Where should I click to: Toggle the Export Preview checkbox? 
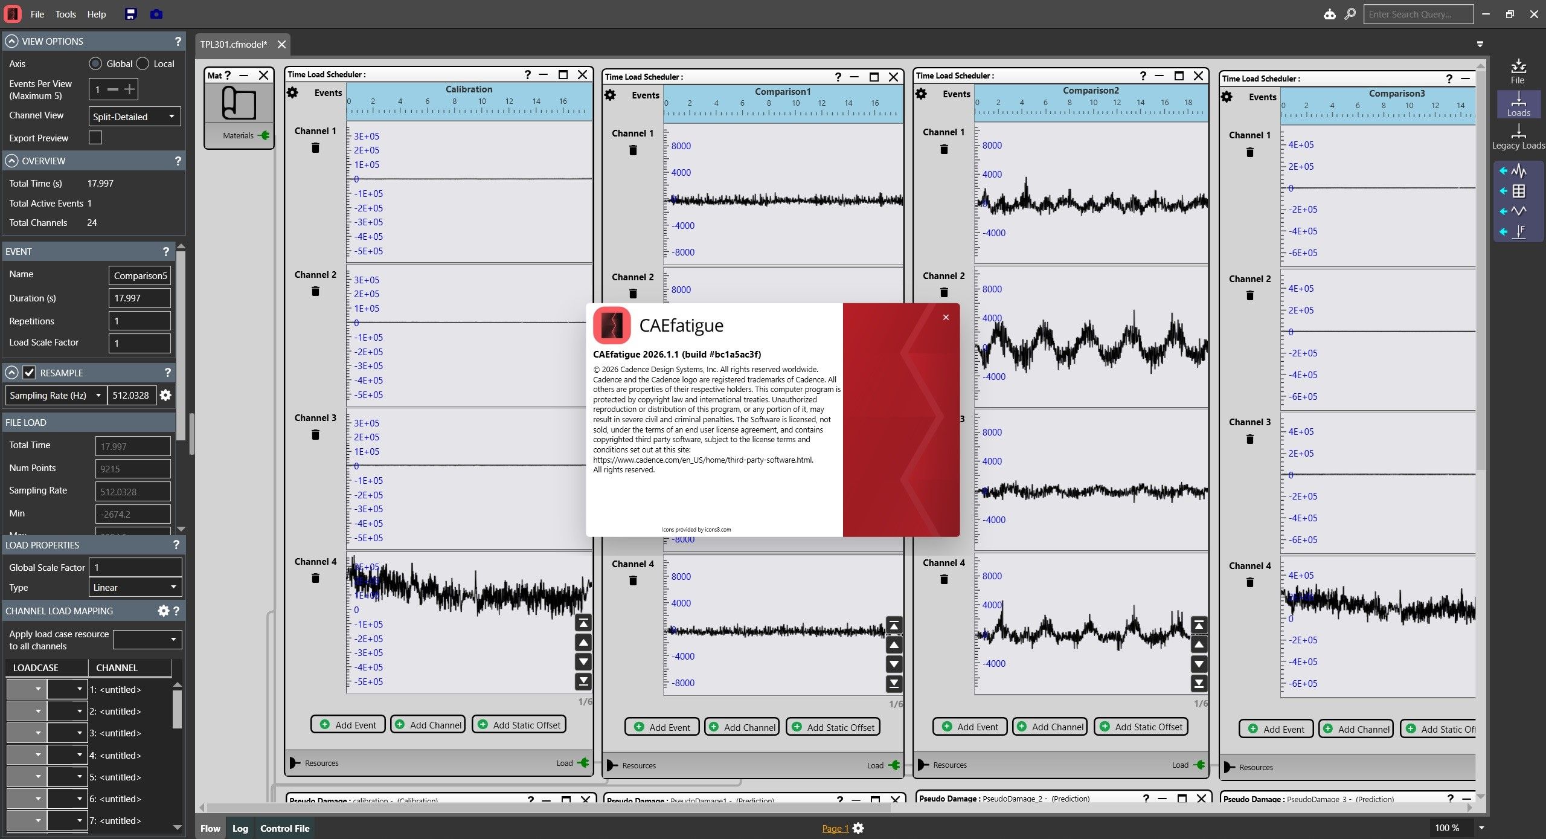95,138
